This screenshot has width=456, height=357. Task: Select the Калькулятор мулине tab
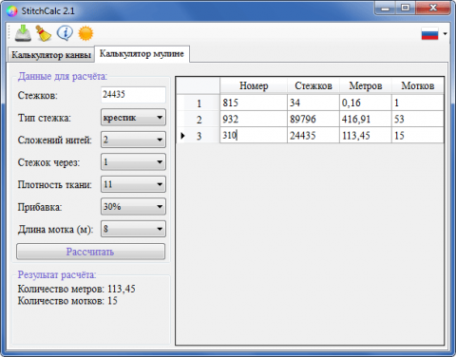point(142,54)
